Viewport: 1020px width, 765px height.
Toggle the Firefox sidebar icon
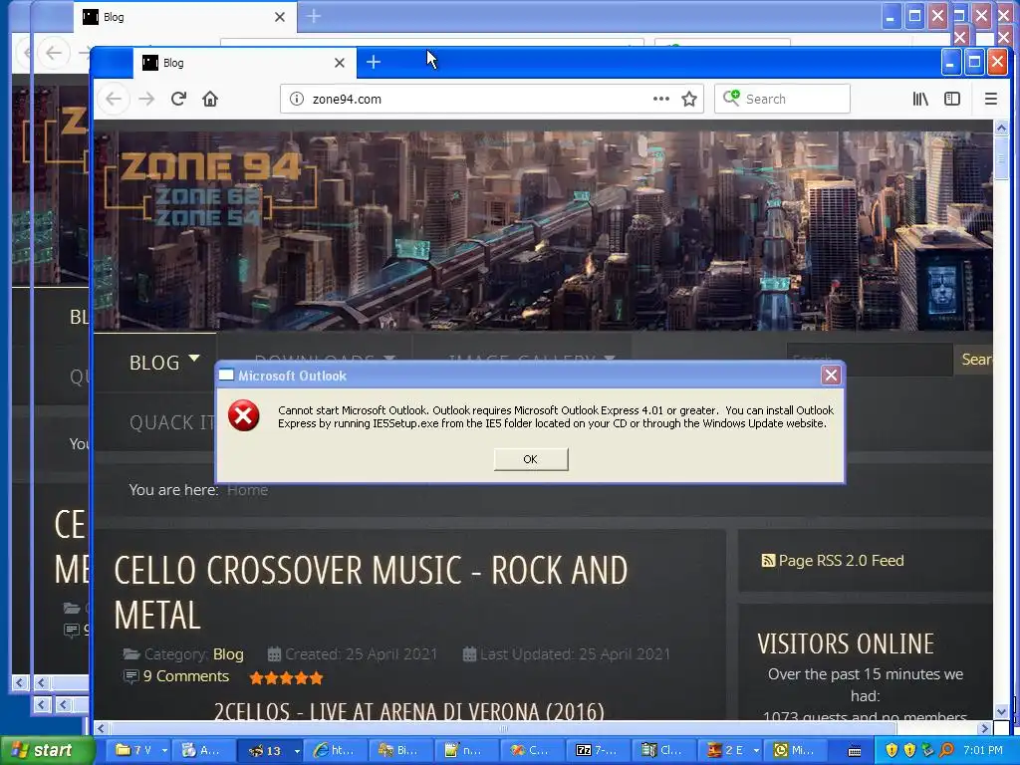click(951, 99)
